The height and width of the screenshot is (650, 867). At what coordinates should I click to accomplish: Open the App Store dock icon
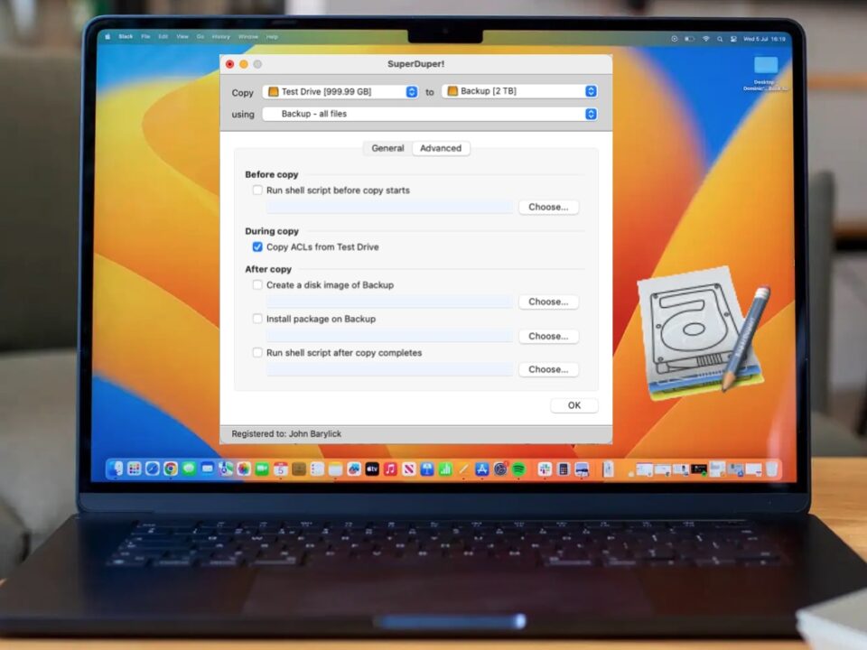(482, 469)
